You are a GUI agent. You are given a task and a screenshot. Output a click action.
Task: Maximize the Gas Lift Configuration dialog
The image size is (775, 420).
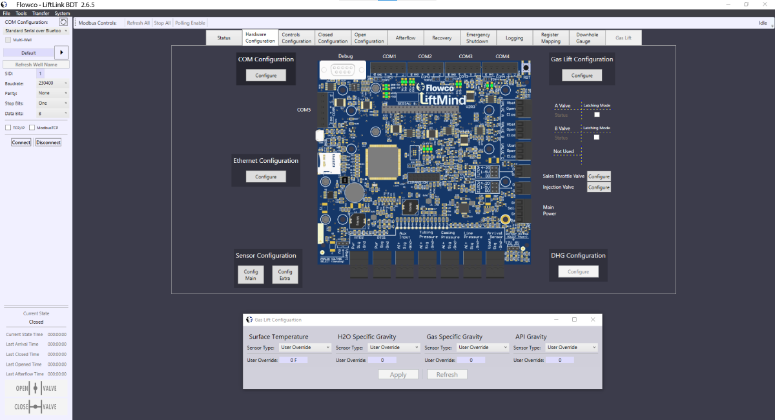pyautogui.click(x=574, y=320)
